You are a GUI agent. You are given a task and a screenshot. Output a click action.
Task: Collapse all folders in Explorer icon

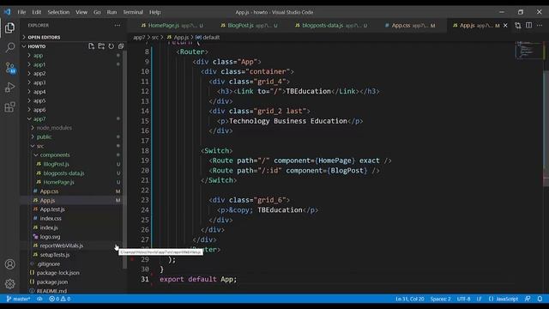tap(121, 46)
